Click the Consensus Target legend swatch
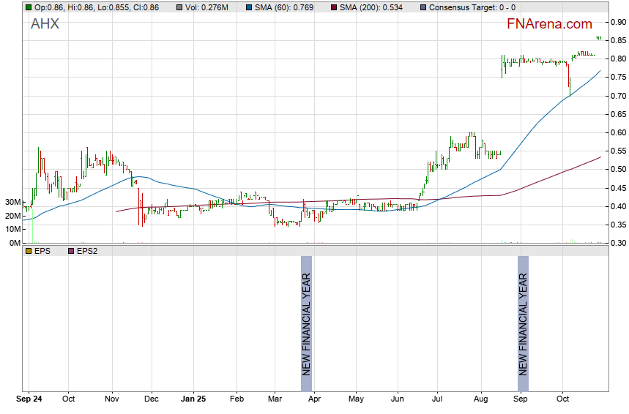The height and width of the screenshot is (414, 629). pos(423,7)
